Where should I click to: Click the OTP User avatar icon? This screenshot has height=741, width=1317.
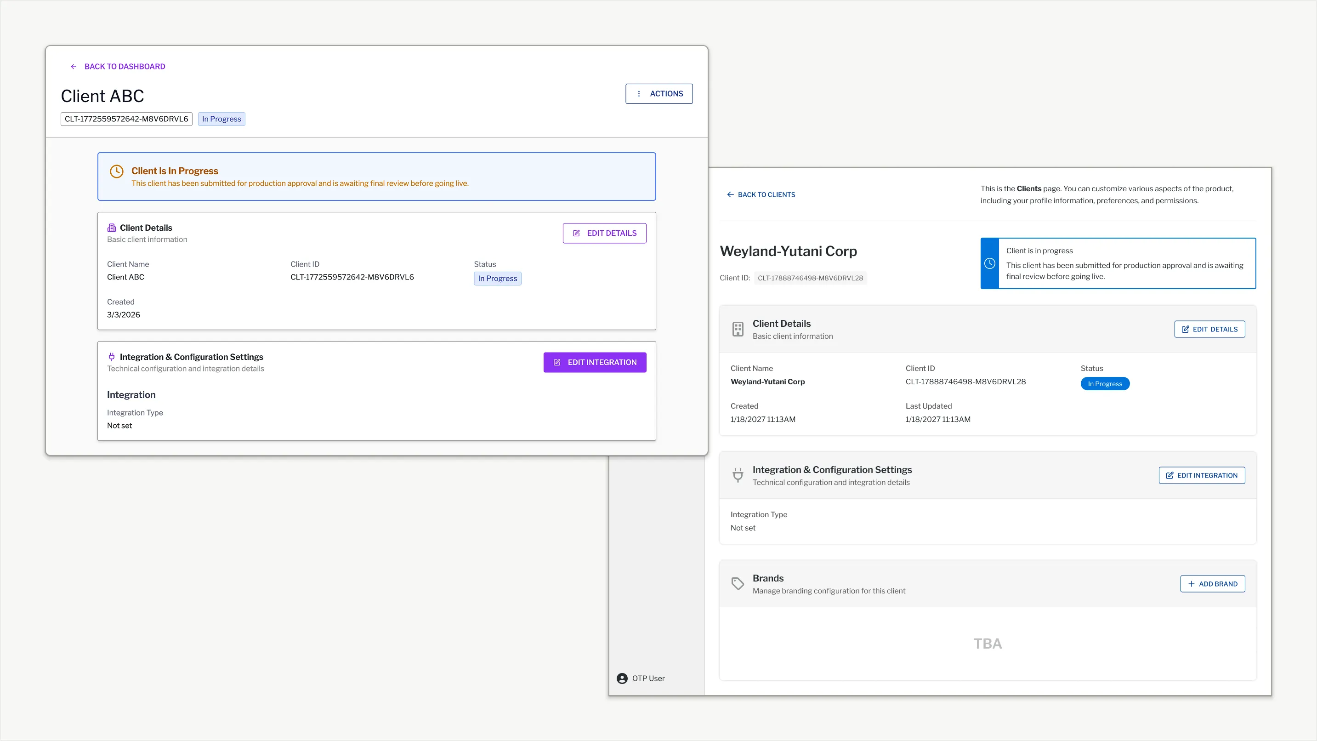click(x=622, y=678)
